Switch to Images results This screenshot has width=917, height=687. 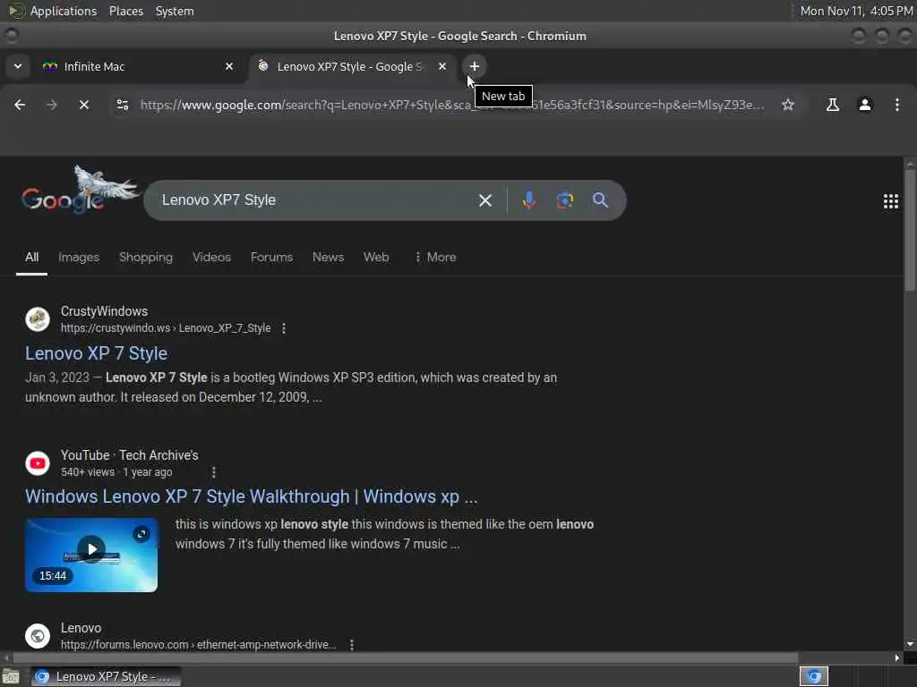click(x=79, y=257)
